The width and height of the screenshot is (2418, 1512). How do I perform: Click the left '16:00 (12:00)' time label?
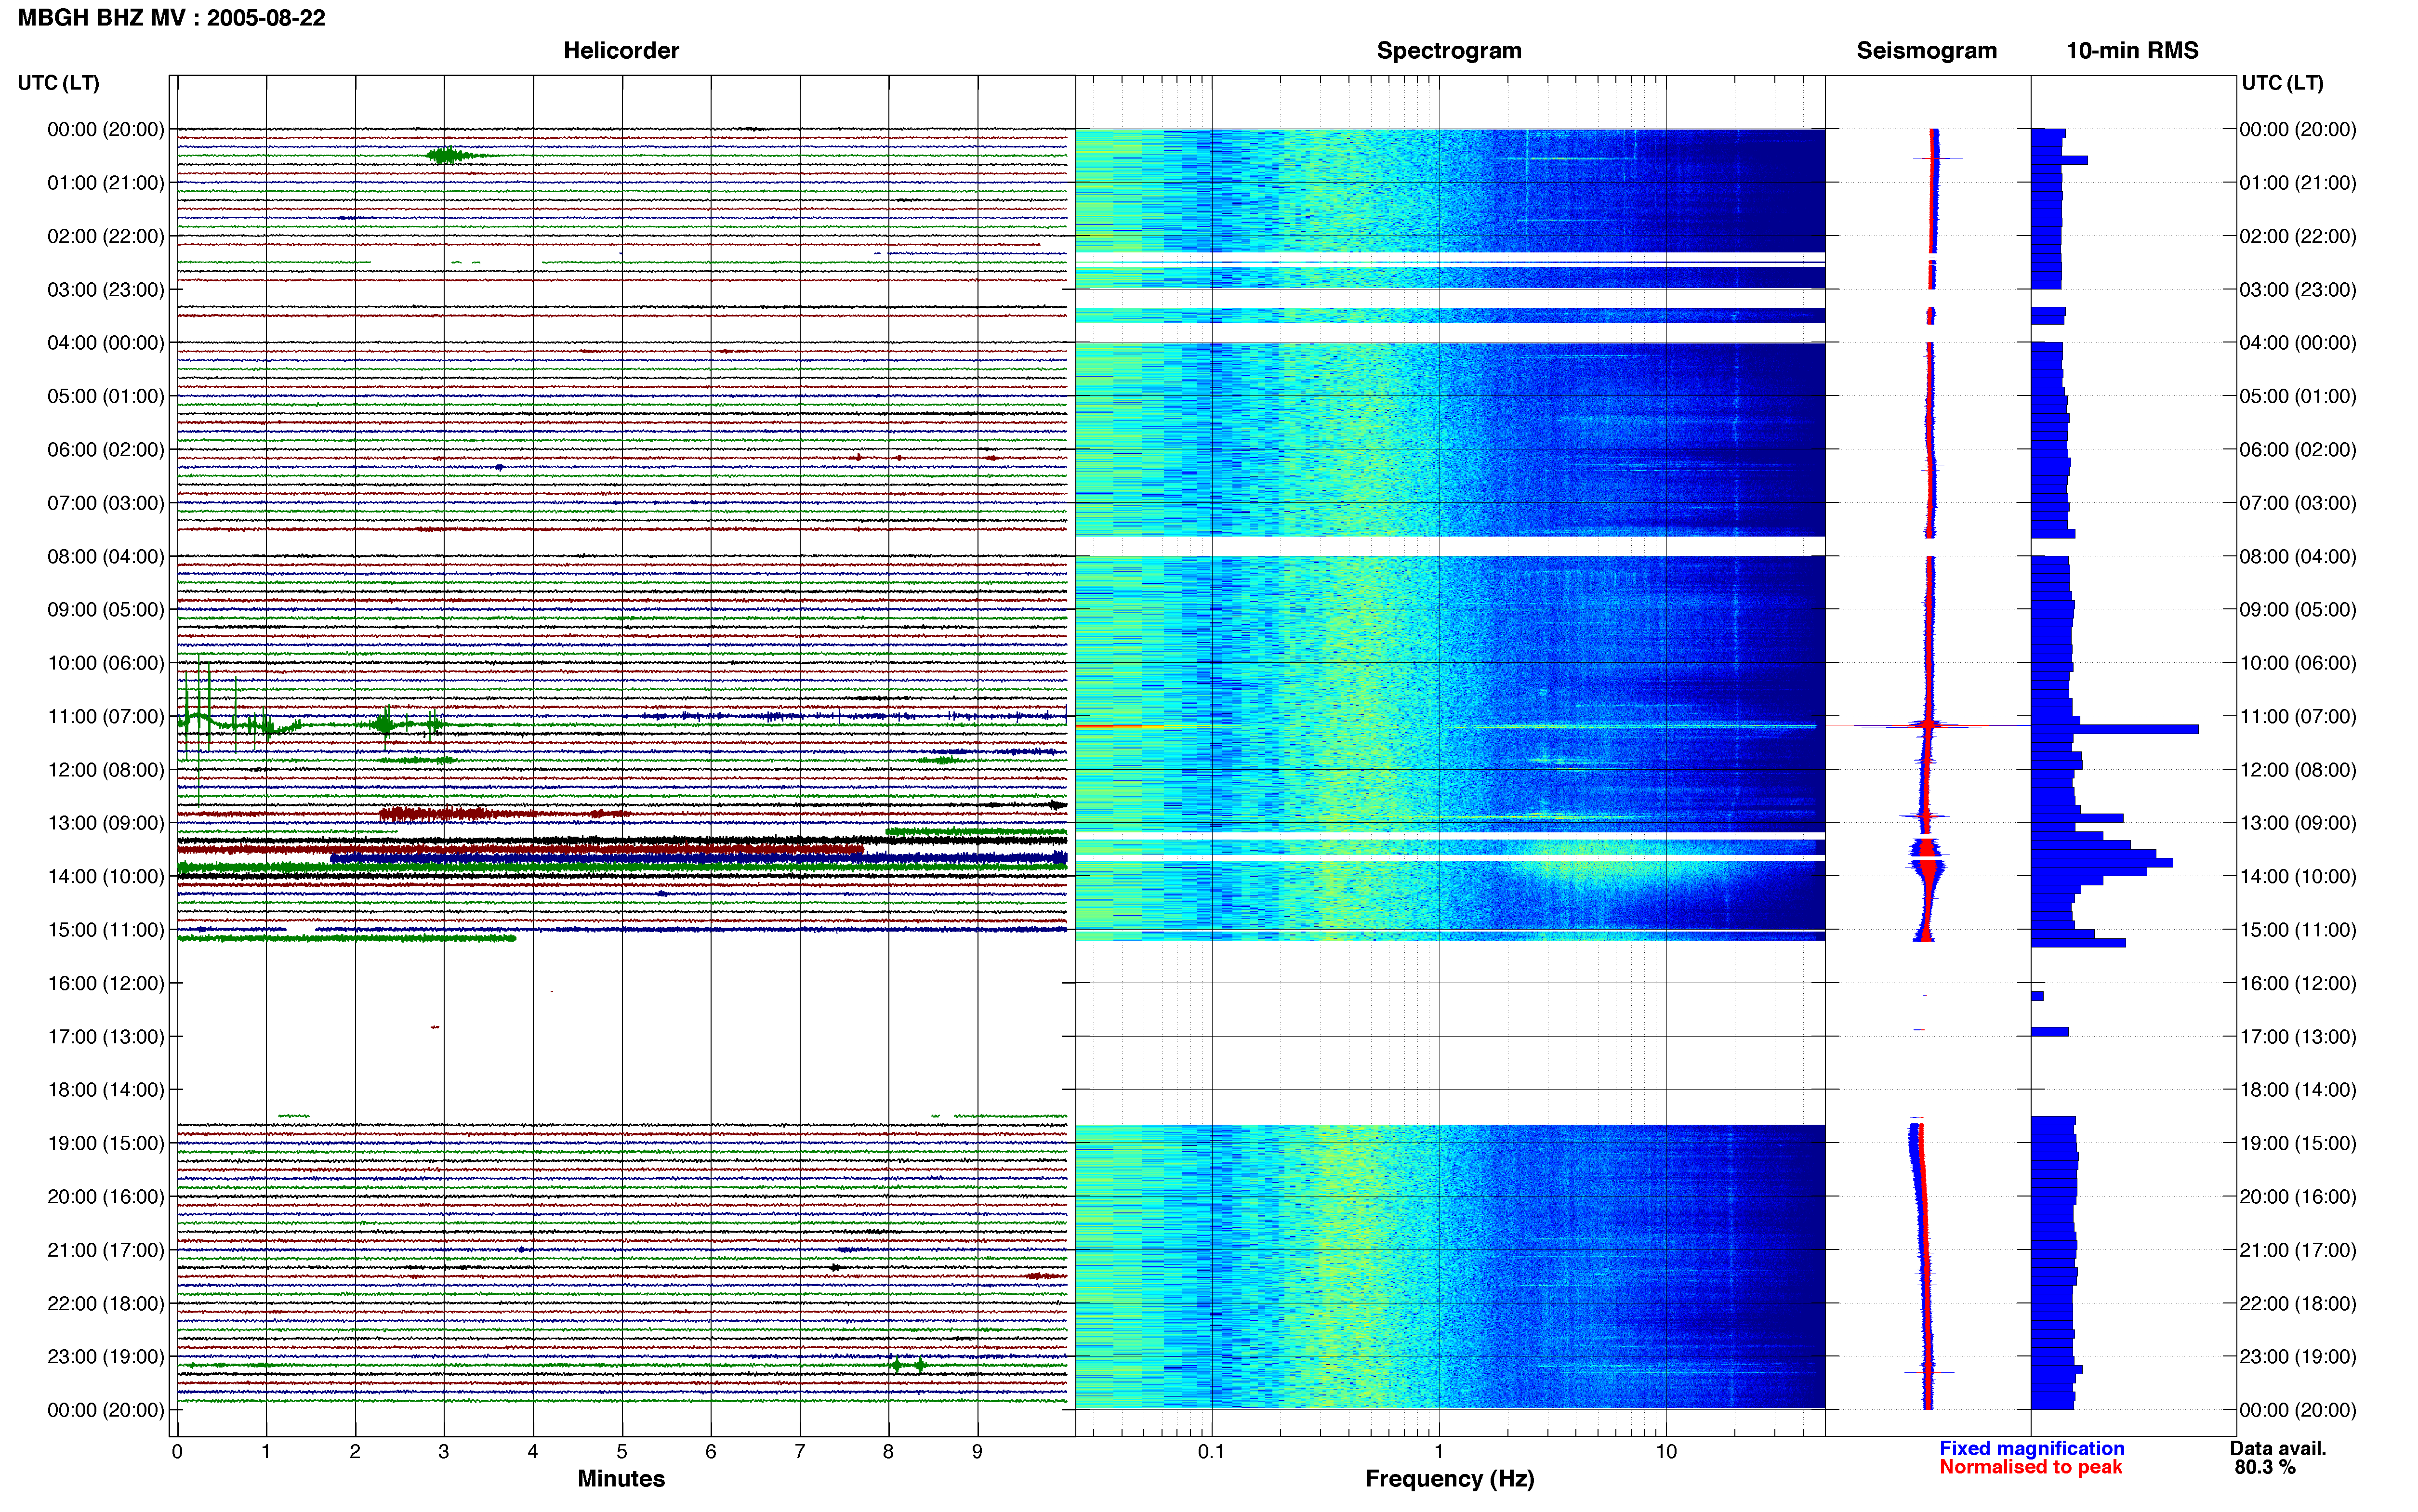pyautogui.click(x=106, y=983)
